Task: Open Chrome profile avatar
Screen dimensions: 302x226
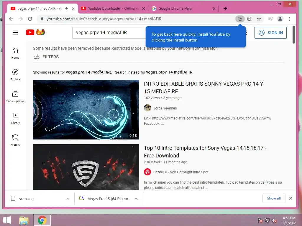Action: [x=280, y=19]
